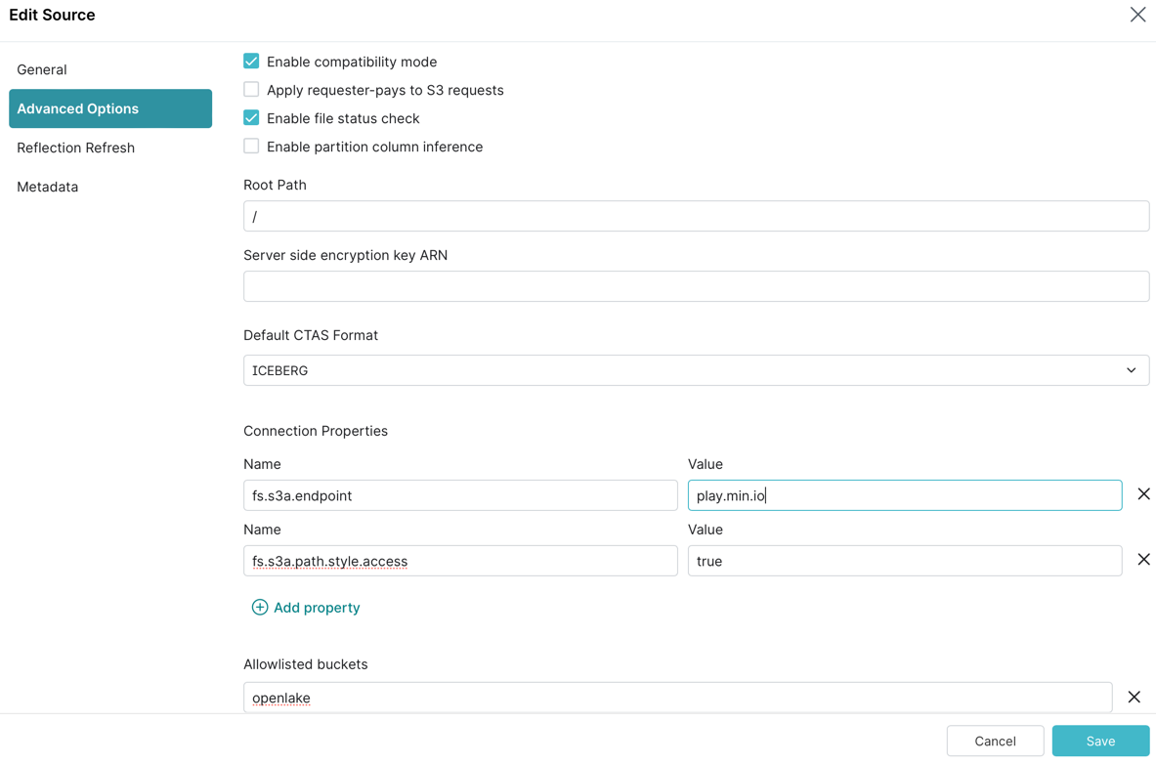Remove the fs.s3a.endpoint property row

(1143, 494)
